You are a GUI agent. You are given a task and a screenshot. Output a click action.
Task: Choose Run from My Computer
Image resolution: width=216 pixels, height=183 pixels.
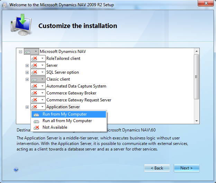pyautogui.click(x=69, y=114)
